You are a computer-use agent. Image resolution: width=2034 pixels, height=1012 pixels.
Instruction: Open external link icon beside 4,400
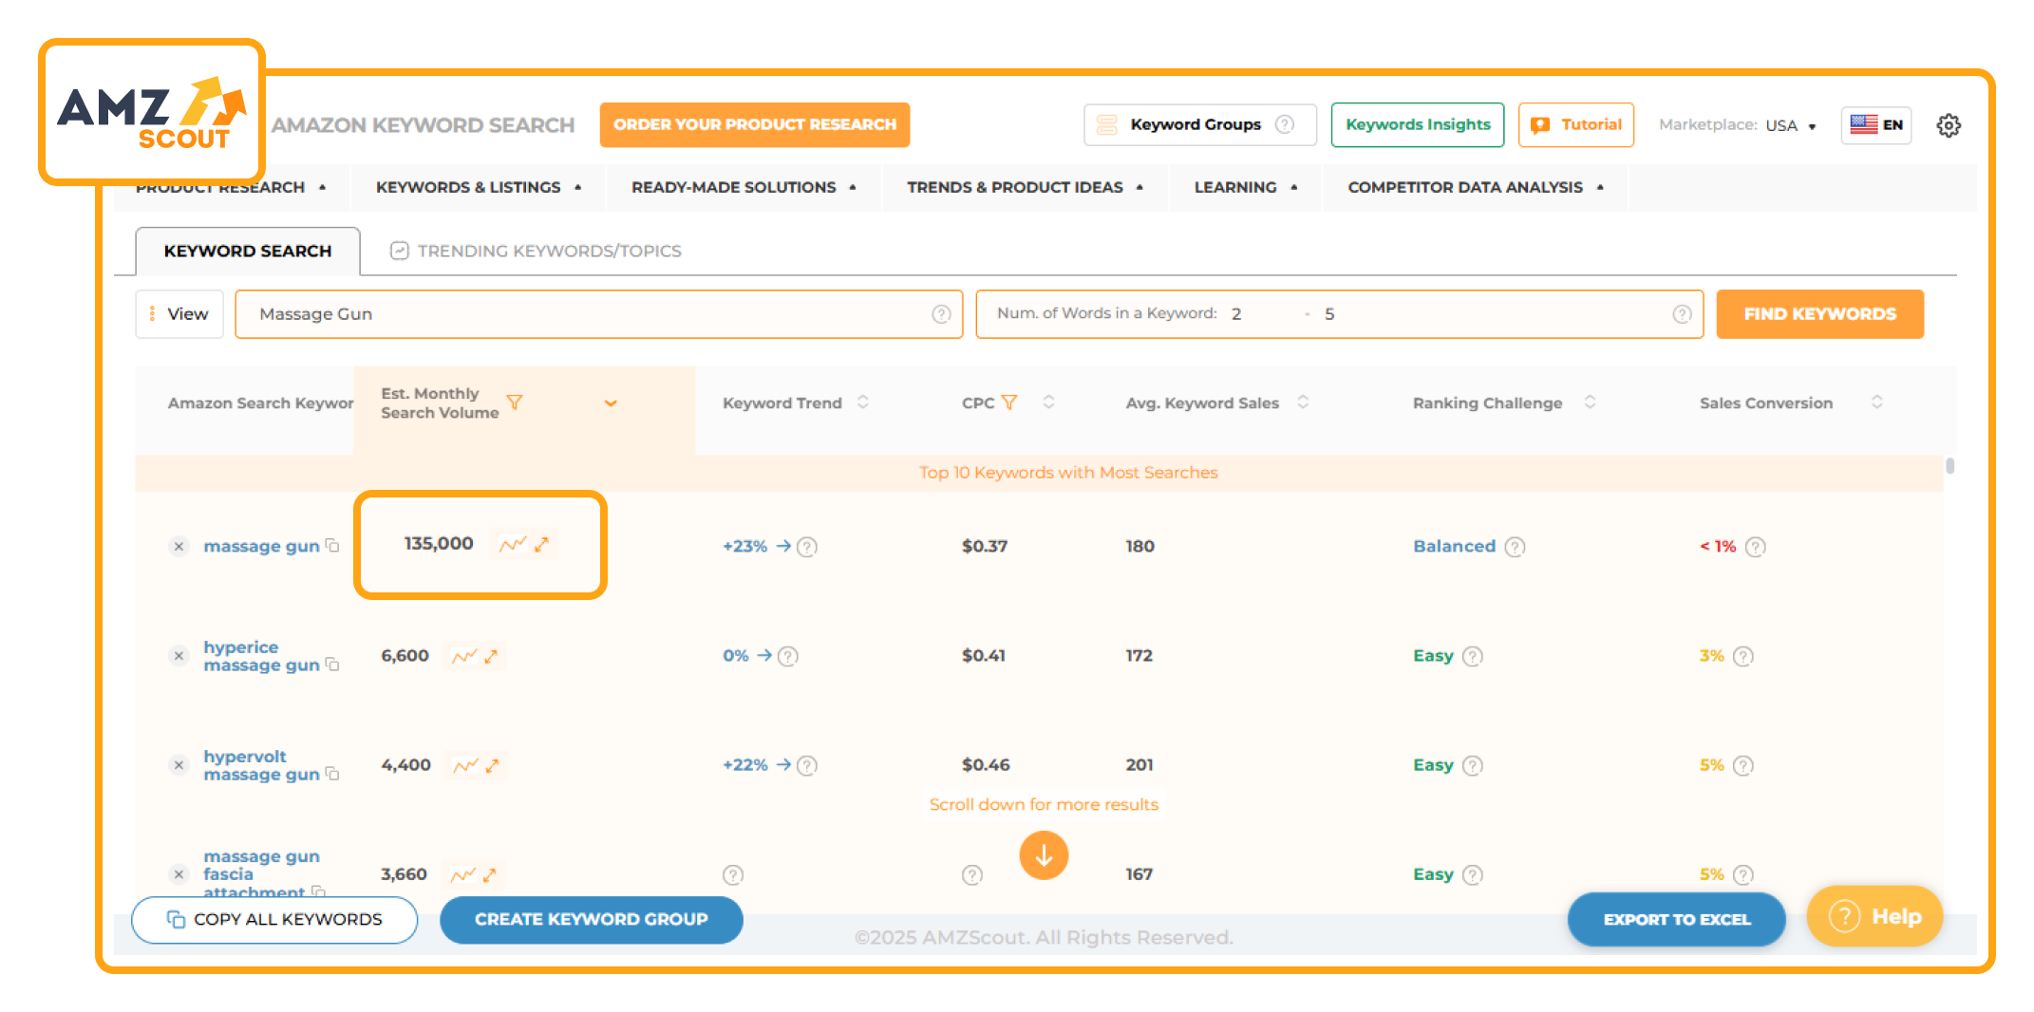pyautogui.click(x=492, y=765)
